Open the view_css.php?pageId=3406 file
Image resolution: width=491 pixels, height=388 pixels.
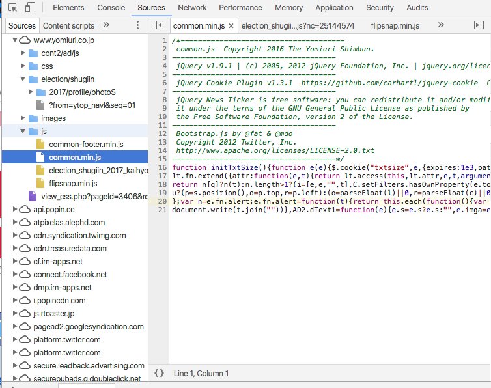pos(94,197)
